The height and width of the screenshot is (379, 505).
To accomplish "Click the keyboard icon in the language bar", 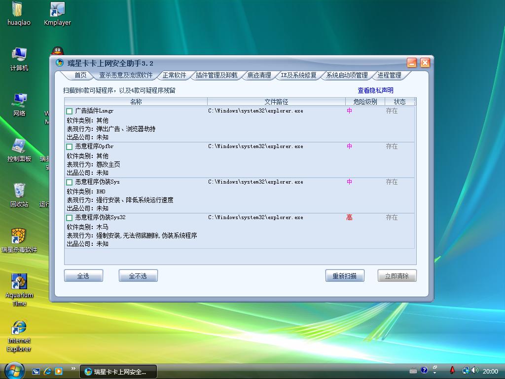I will 413,371.
